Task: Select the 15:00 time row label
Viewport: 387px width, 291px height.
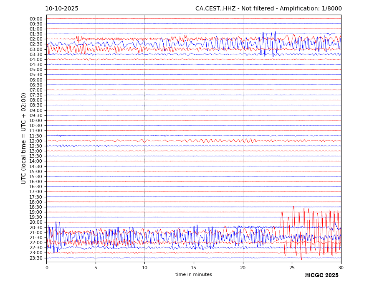Action: tap(36, 171)
